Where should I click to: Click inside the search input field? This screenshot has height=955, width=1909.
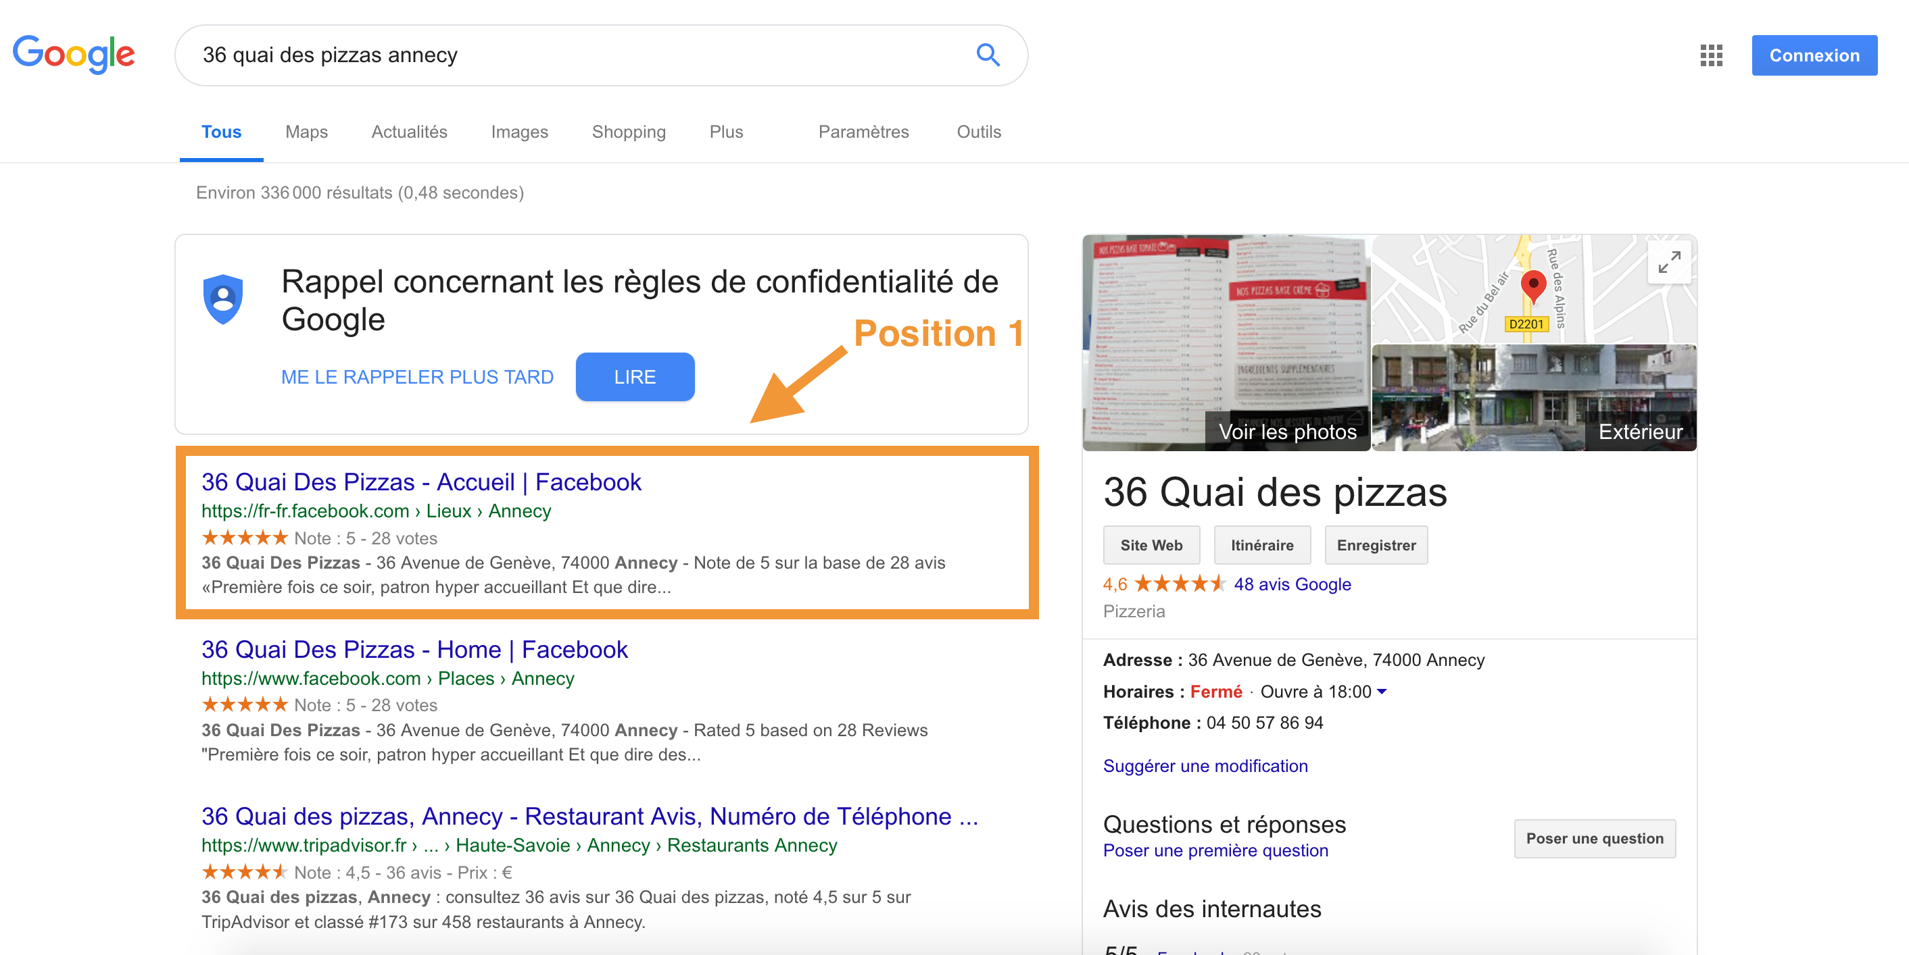click(x=578, y=55)
